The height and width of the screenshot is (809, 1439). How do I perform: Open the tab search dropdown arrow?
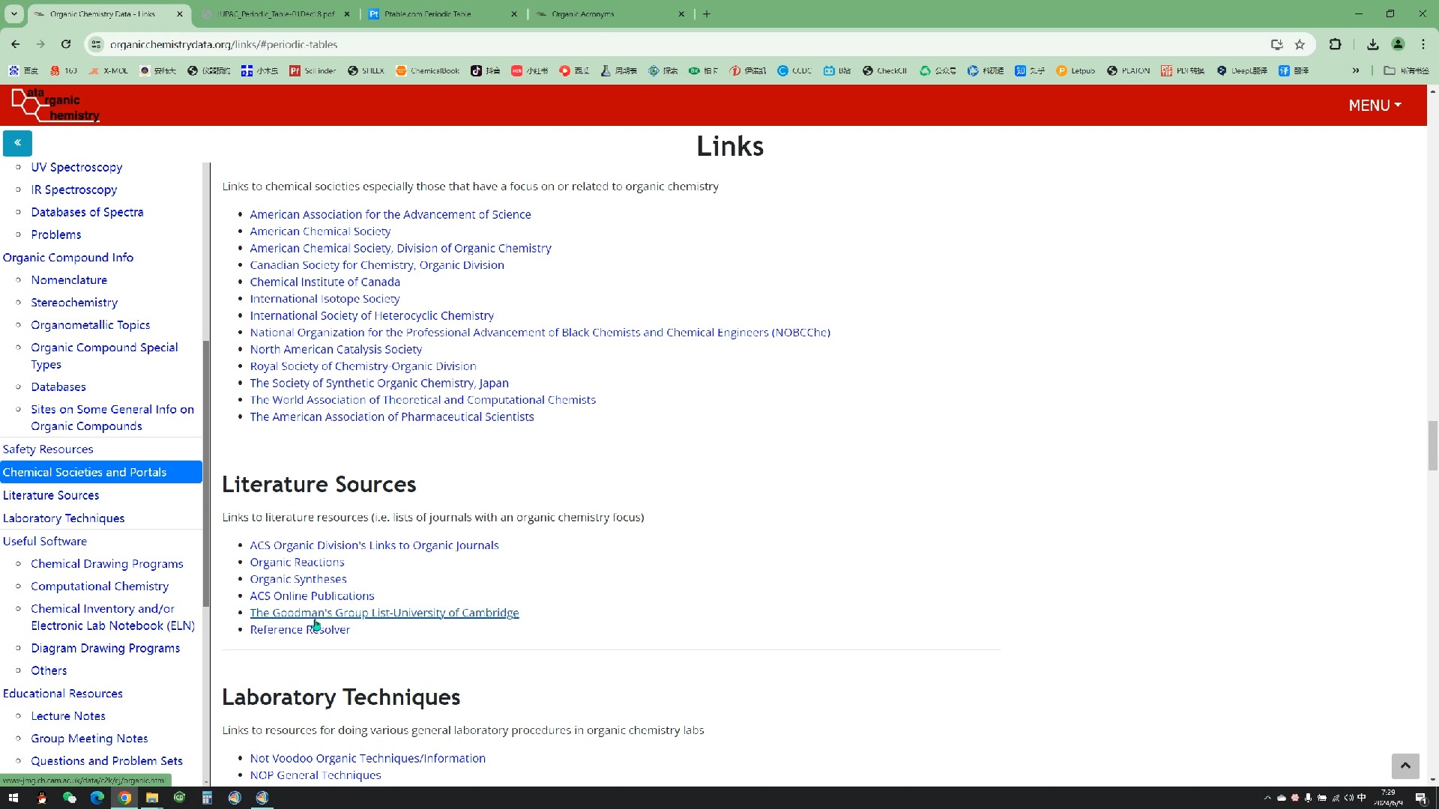pyautogui.click(x=13, y=13)
